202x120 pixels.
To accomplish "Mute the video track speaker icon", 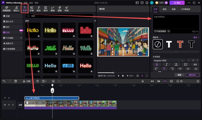I will pyautogui.click(x=13, y=105).
